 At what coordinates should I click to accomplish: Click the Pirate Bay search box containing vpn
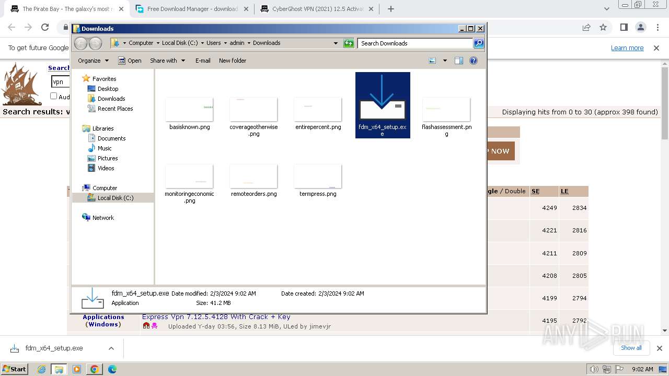[x=60, y=81]
